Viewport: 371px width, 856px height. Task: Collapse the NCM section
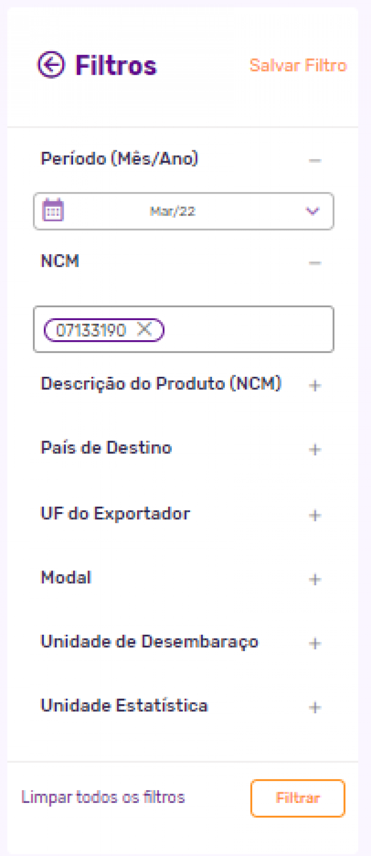coord(314,262)
